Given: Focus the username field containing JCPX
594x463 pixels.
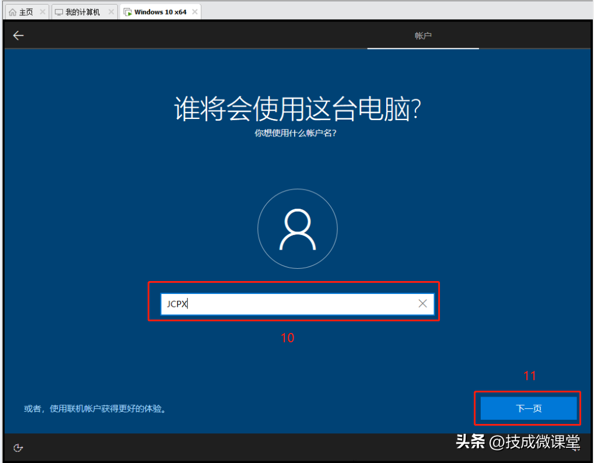Looking at the screenshot, I should point(298,304).
